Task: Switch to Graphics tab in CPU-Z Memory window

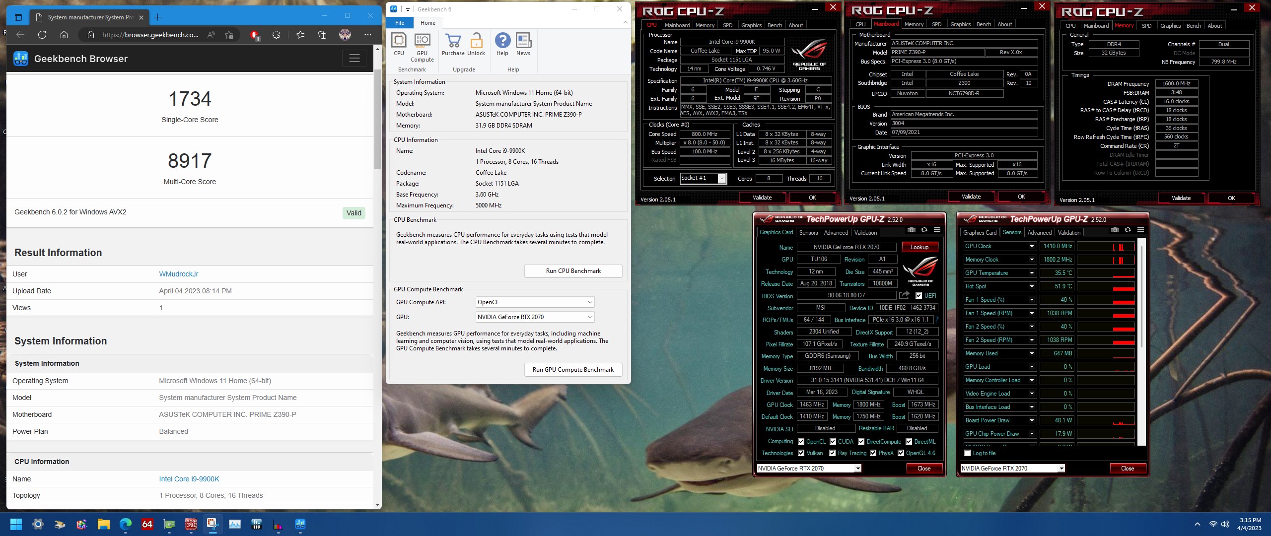Action: tap(1170, 26)
